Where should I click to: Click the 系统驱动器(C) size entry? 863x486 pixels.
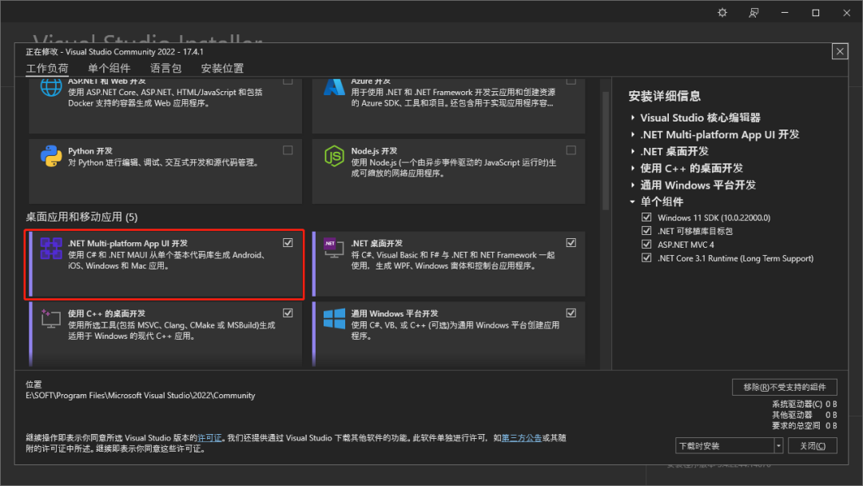click(x=804, y=404)
